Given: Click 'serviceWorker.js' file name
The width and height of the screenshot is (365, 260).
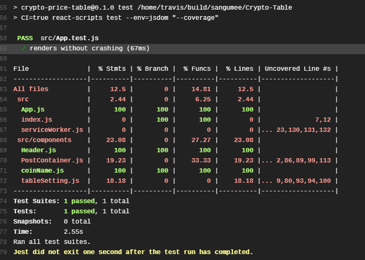Looking at the screenshot, I should (52, 130).
